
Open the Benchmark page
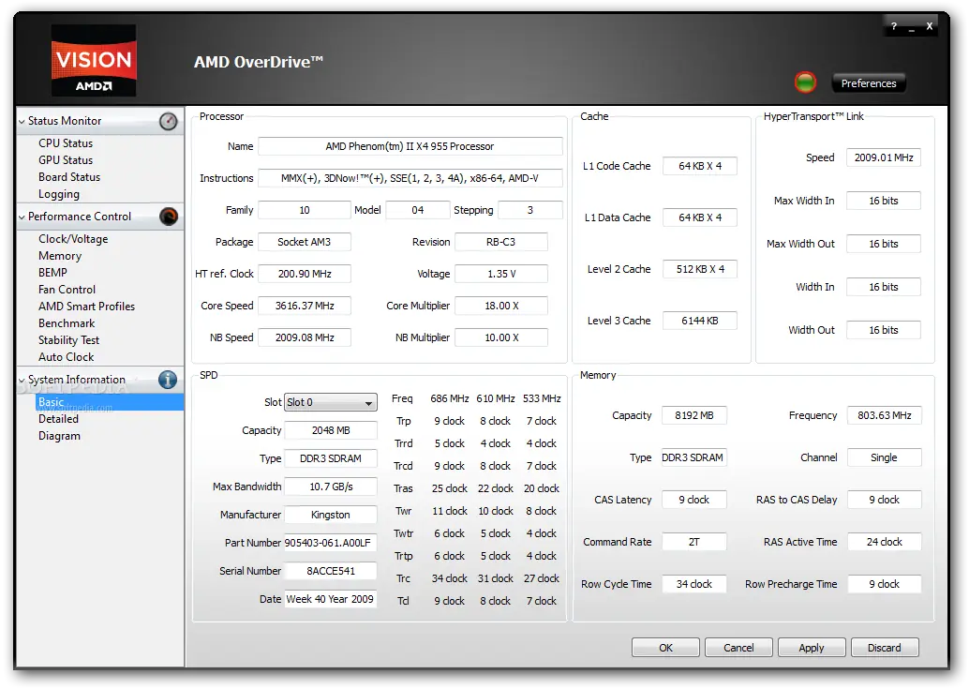point(67,323)
